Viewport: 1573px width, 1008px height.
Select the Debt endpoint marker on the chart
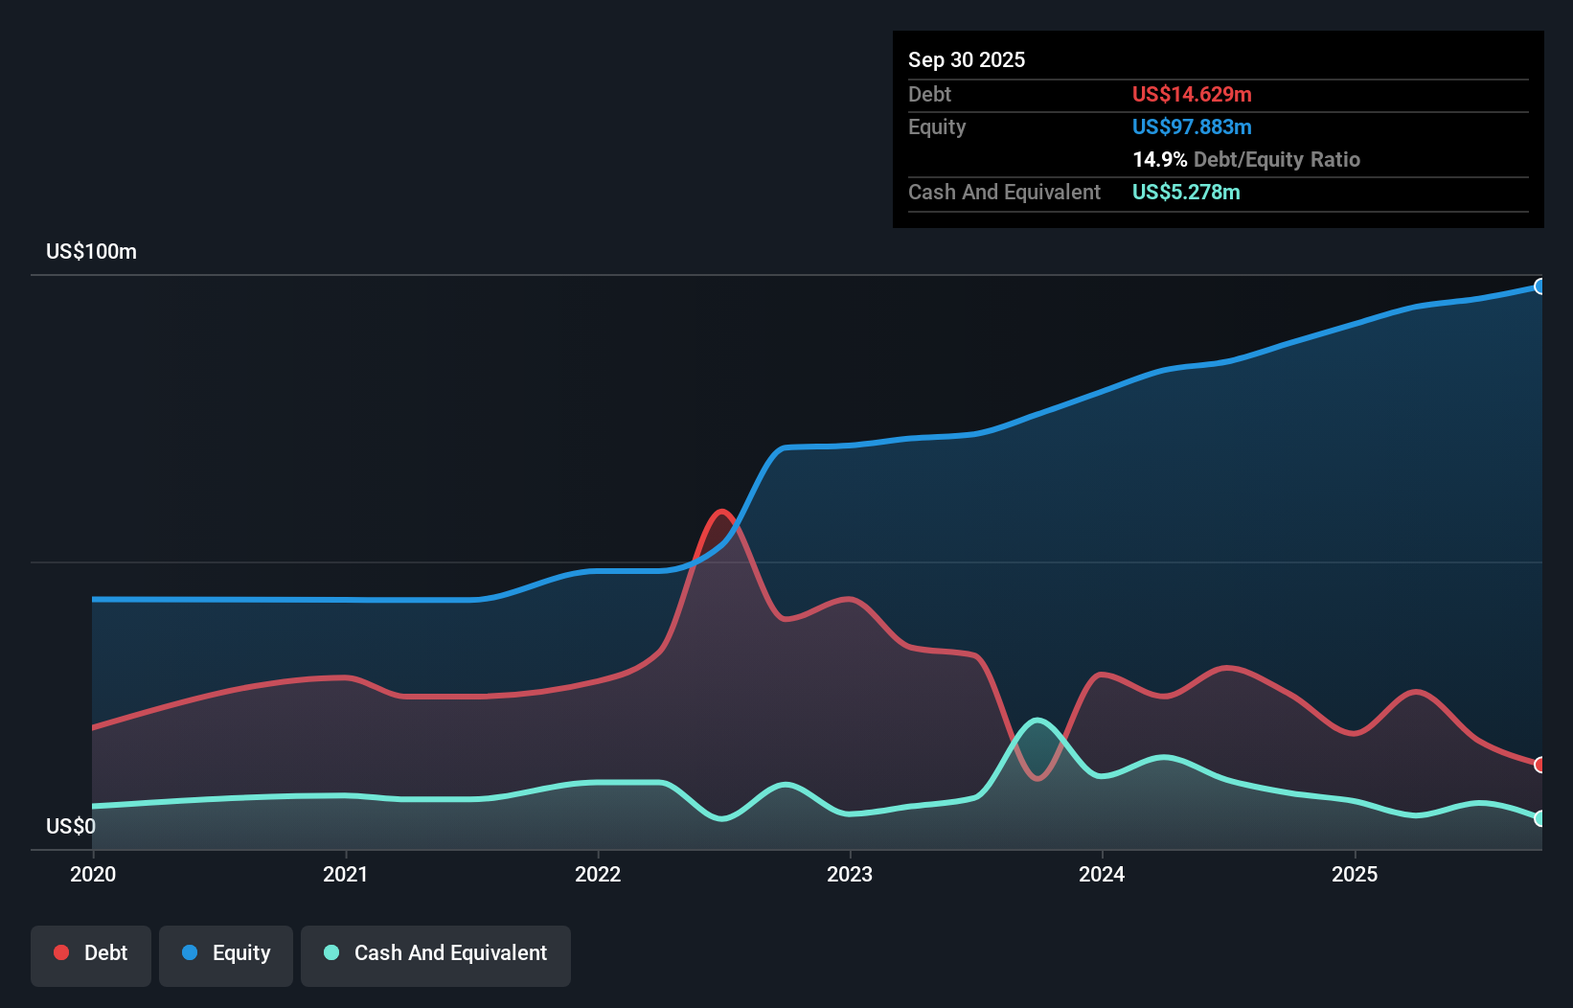point(1540,765)
